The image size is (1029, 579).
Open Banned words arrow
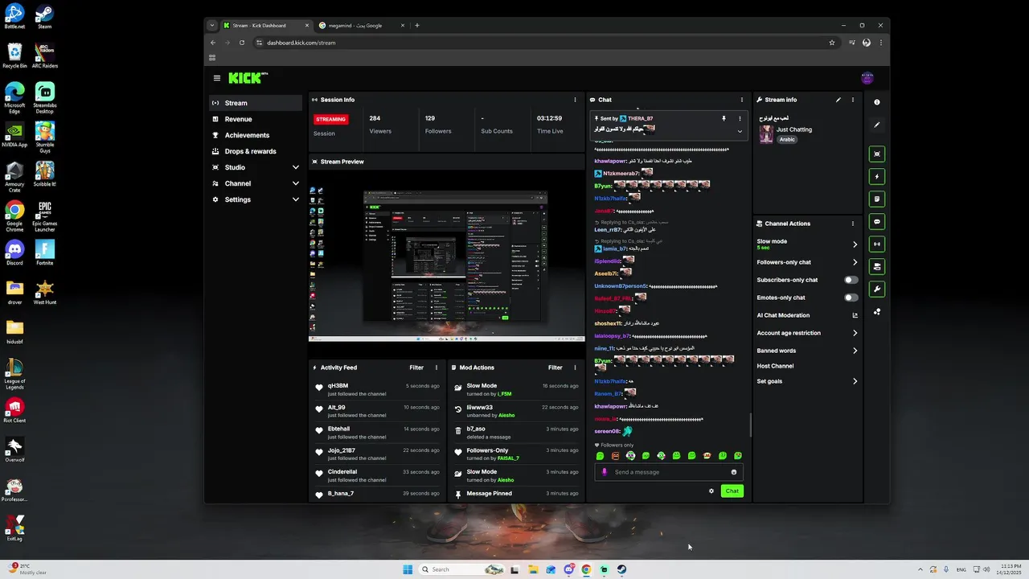pos(855,351)
